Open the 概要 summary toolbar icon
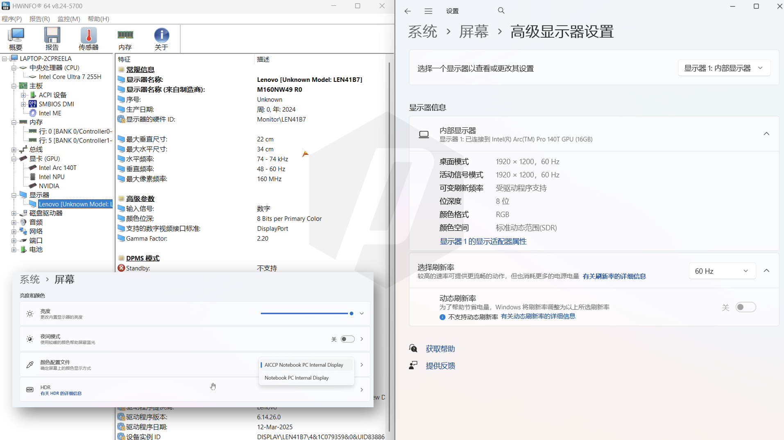This screenshot has width=784, height=440. pos(16,38)
